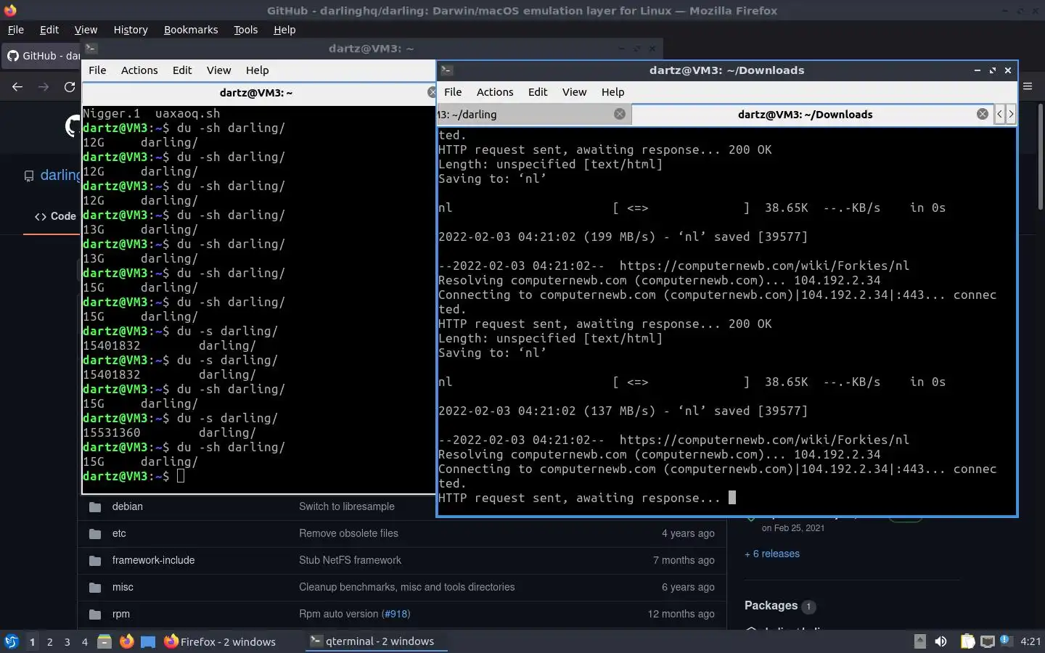Open View menu in left terminal window
Viewport: 1045px width, 653px height.
click(218, 70)
